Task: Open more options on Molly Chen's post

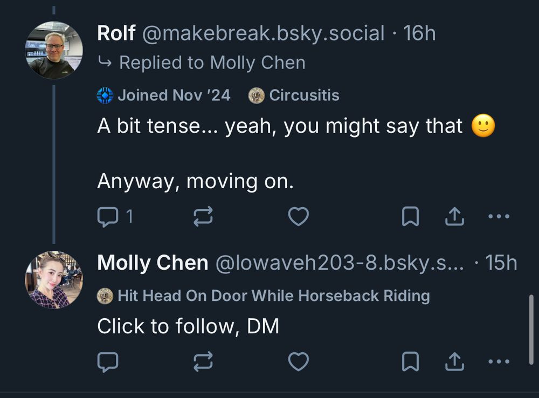Action: [x=499, y=361]
